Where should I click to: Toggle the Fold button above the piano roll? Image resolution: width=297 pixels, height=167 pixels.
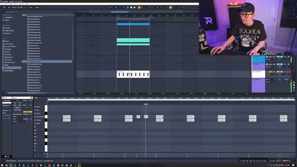[36, 98]
